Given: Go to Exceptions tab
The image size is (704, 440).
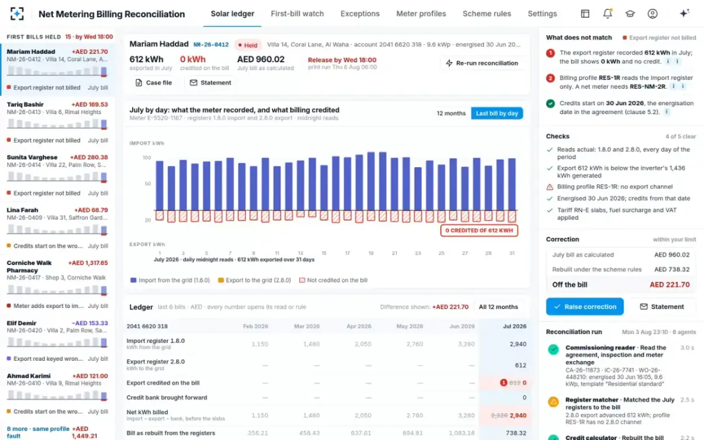Looking at the screenshot, I should [360, 13].
